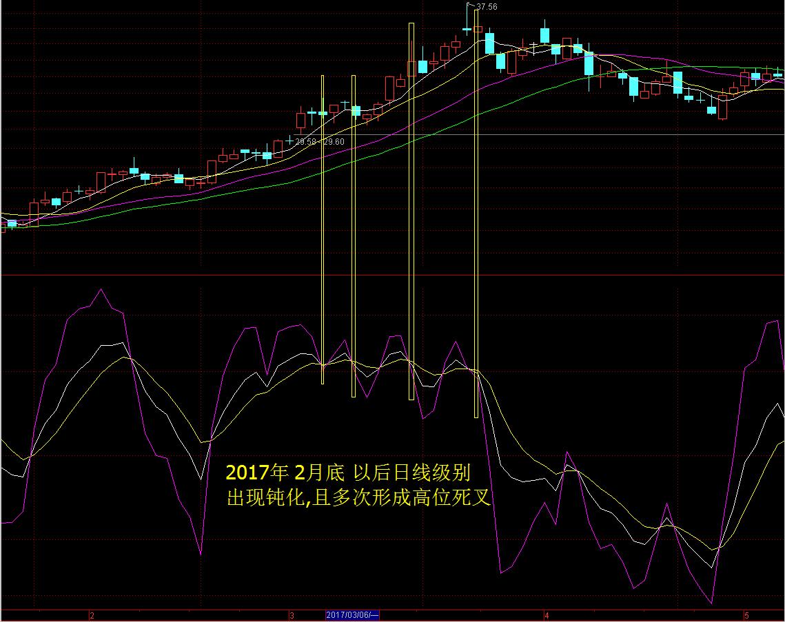785x622 pixels.
Task: Select the second yellow highlighted vertical bar
Action: (353, 234)
